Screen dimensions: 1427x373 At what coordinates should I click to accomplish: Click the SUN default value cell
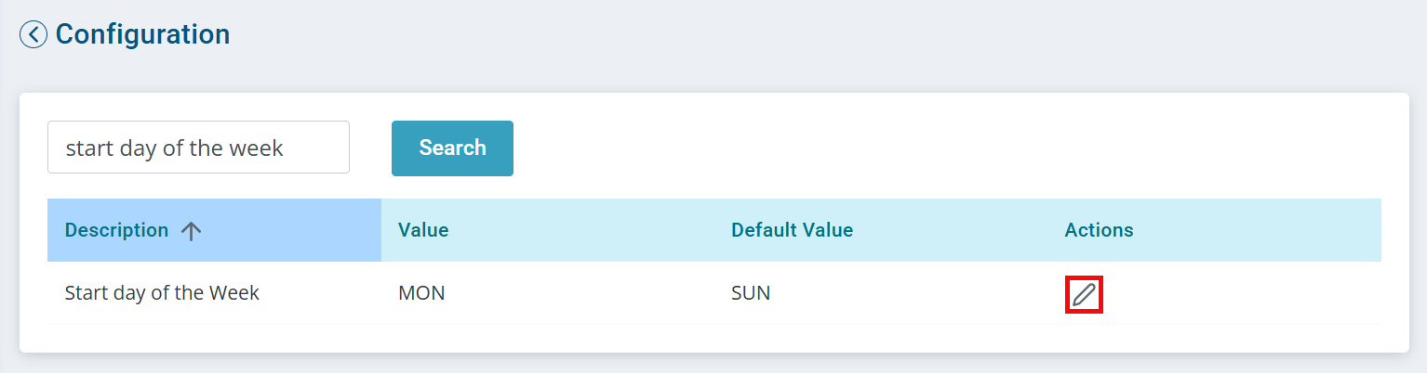click(751, 293)
